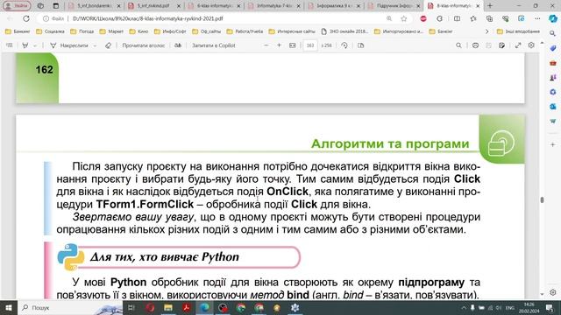Screen dimensions: 561x315
Task: Add this page to favorites with the star
Action: point(403,18)
